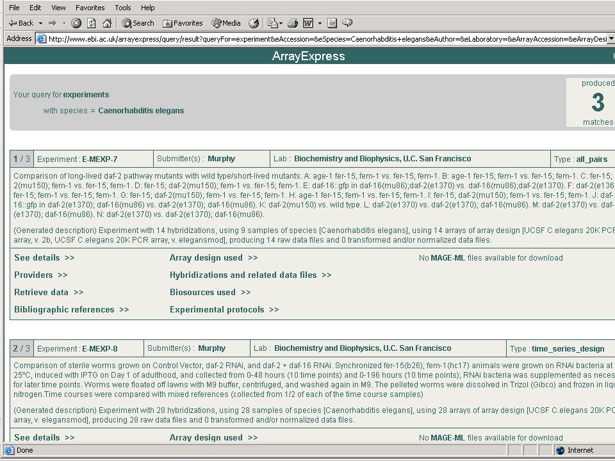Open the Address bar dropdown arrow
615x461 pixels.
coord(611,39)
